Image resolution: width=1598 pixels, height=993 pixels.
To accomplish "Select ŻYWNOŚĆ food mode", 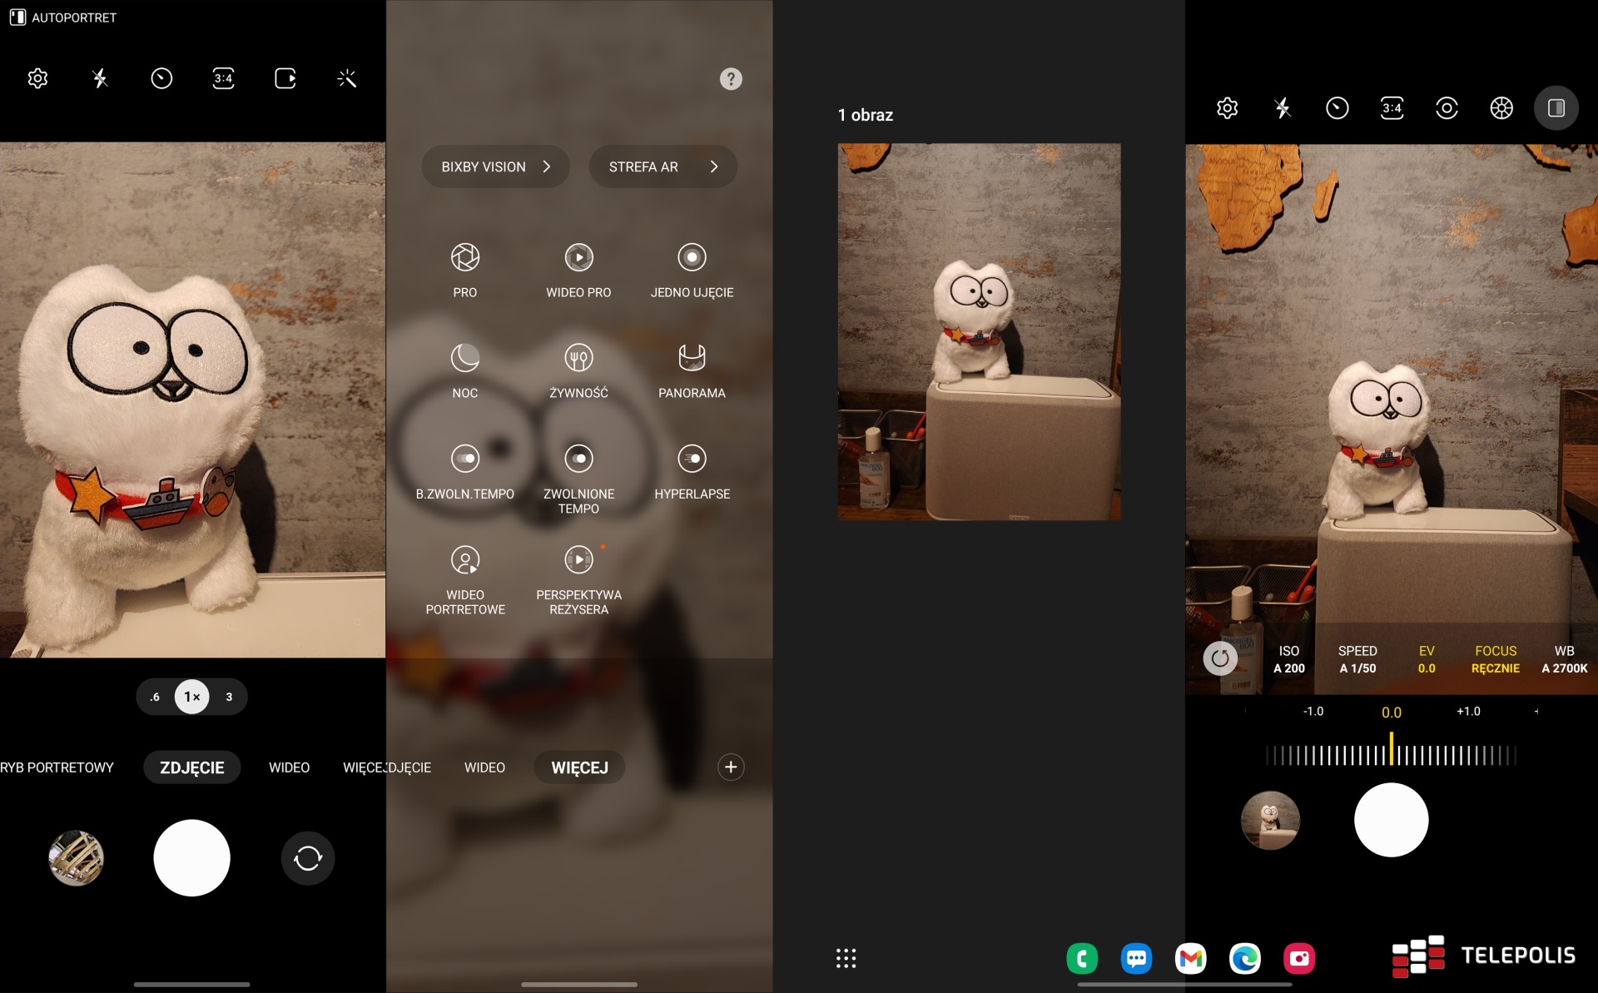I will (x=578, y=359).
